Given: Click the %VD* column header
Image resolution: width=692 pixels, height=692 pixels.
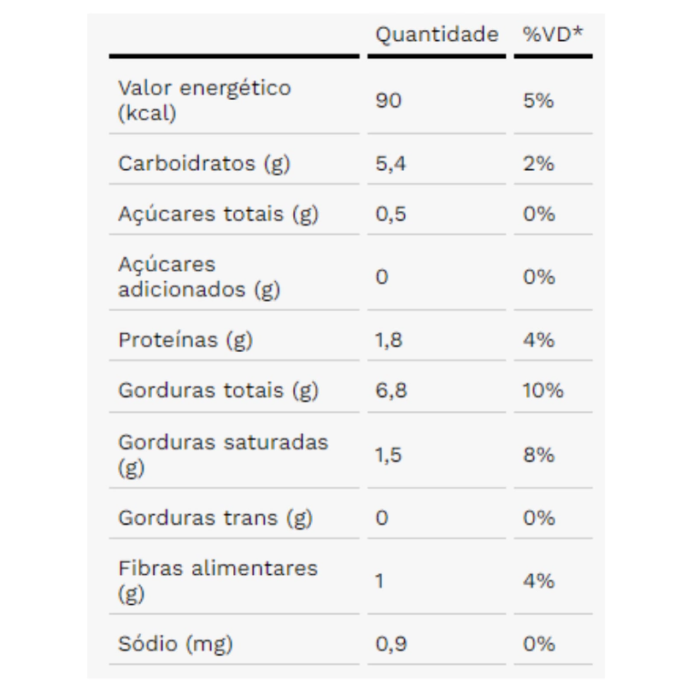Looking at the screenshot, I should (x=553, y=34).
